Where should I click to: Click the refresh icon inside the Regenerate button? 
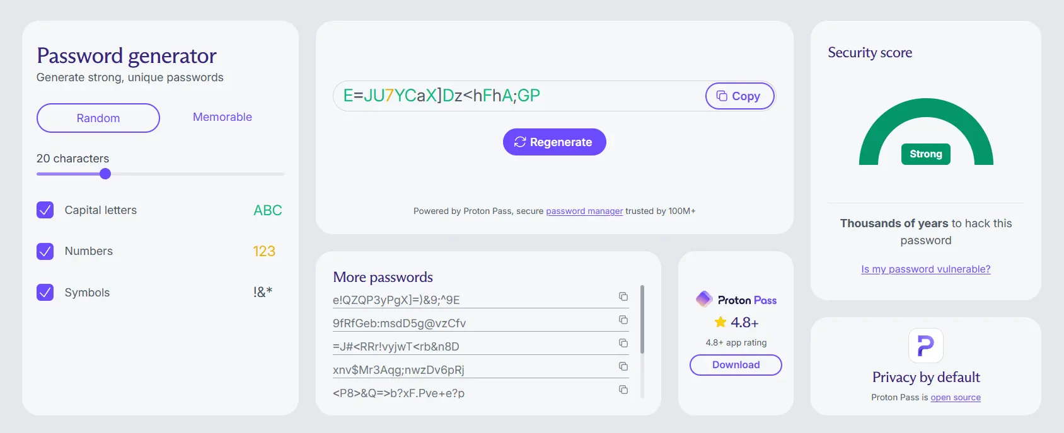click(x=519, y=142)
